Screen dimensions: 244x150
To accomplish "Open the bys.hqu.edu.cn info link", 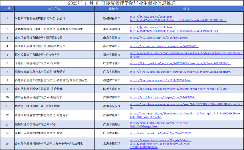I will (160, 80).
